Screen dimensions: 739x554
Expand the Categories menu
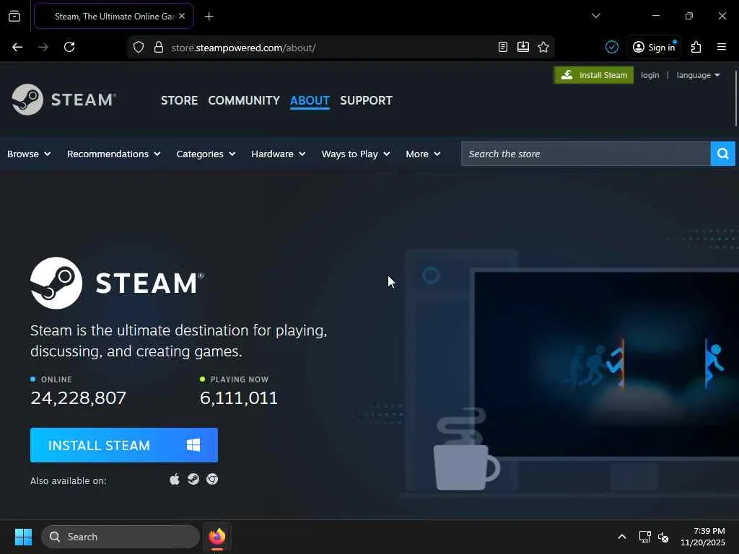point(206,154)
